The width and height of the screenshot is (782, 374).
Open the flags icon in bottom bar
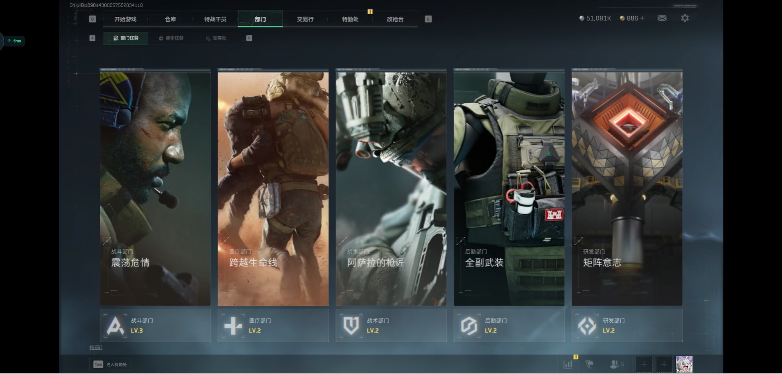(589, 364)
